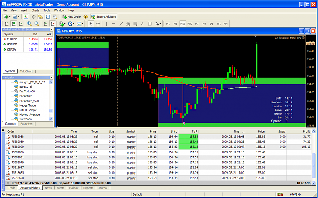Select FapTurbo36 expert advisor in Navigator

27,91
